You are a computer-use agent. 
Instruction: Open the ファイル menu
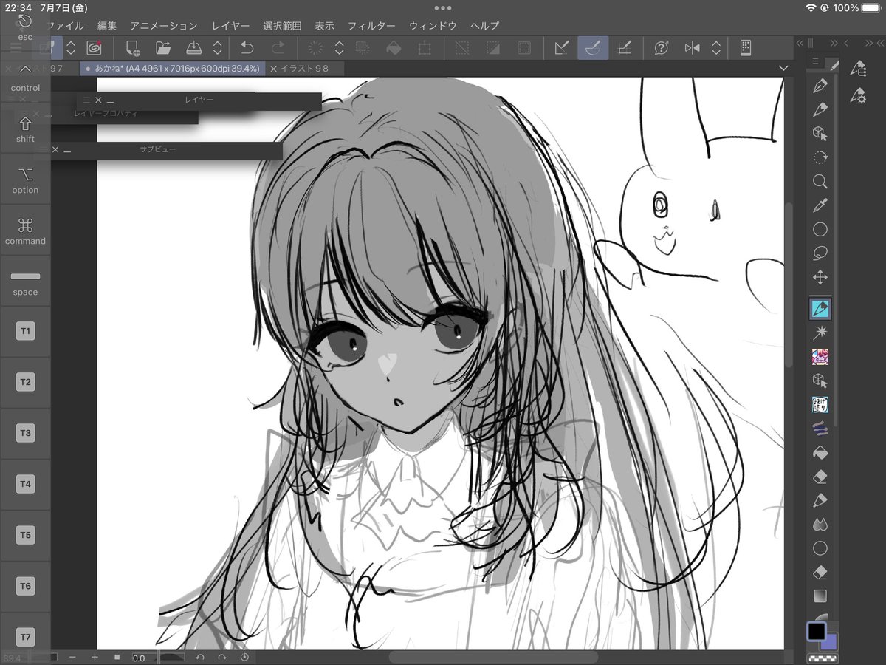click(66, 26)
